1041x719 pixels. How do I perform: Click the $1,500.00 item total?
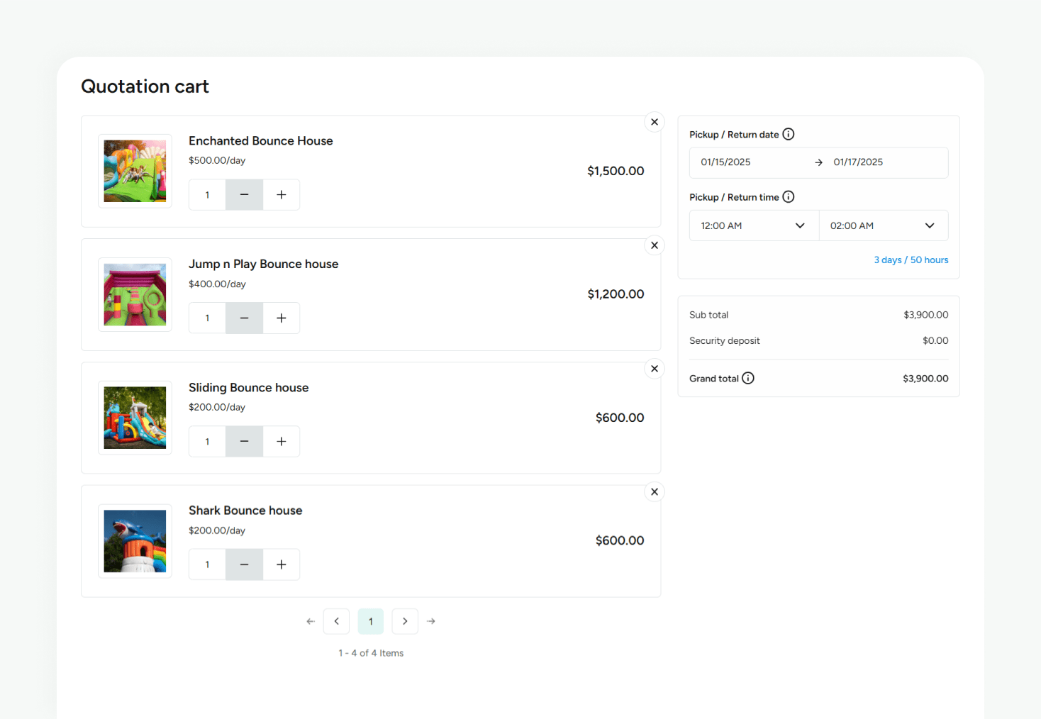pos(616,171)
